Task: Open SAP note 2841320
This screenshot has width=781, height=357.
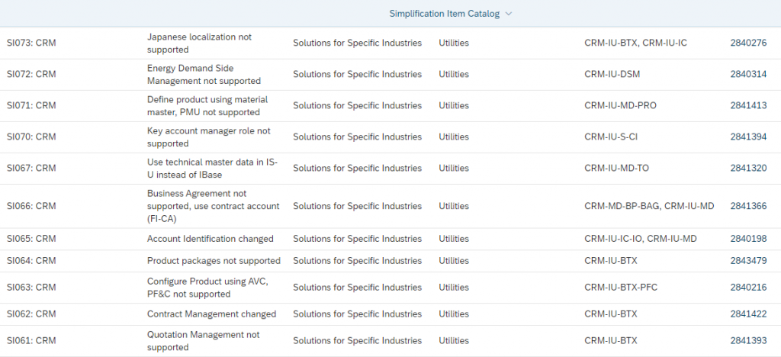Action: pyautogui.click(x=749, y=169)
